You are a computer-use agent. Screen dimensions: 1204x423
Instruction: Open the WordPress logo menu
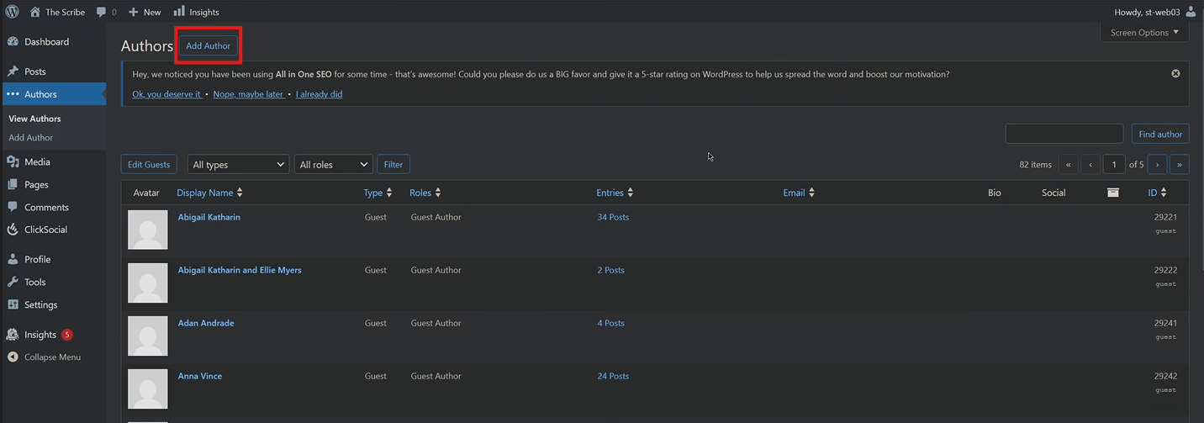click(13, 12)
